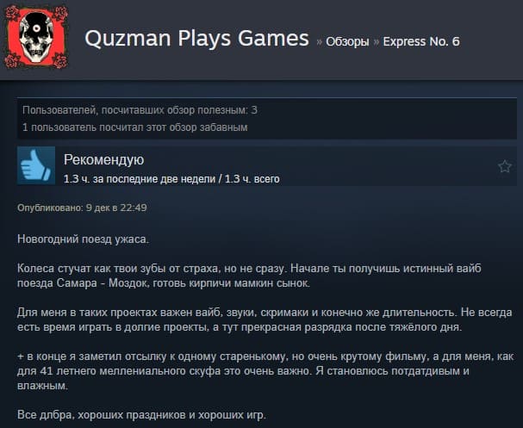523x428 pixels.
Task: Go to the Обзоры breadcrumb
Action: [347, 41]
